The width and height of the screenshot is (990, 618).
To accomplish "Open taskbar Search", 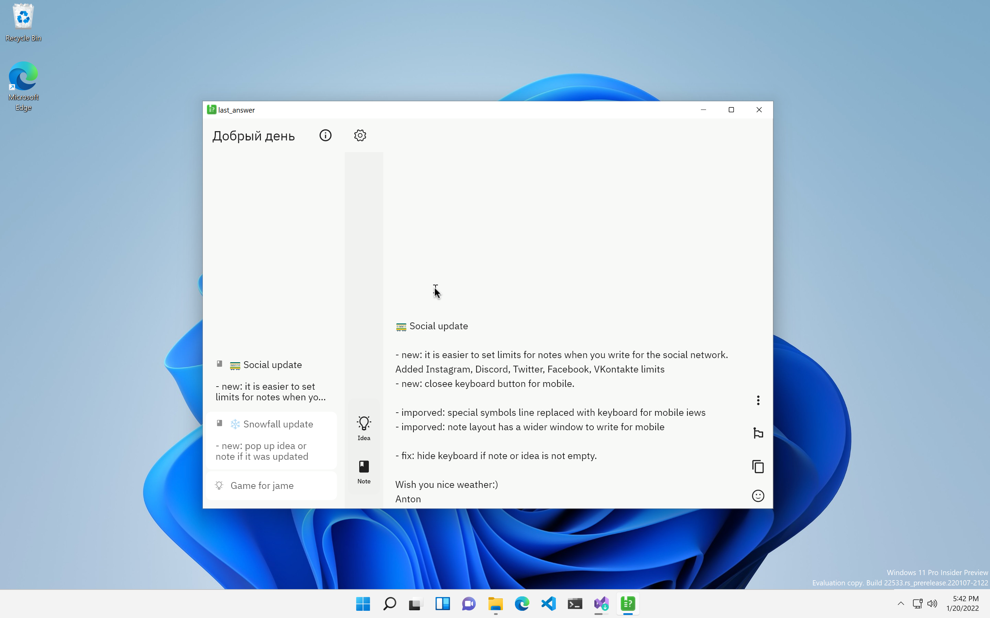I will 389,604.
